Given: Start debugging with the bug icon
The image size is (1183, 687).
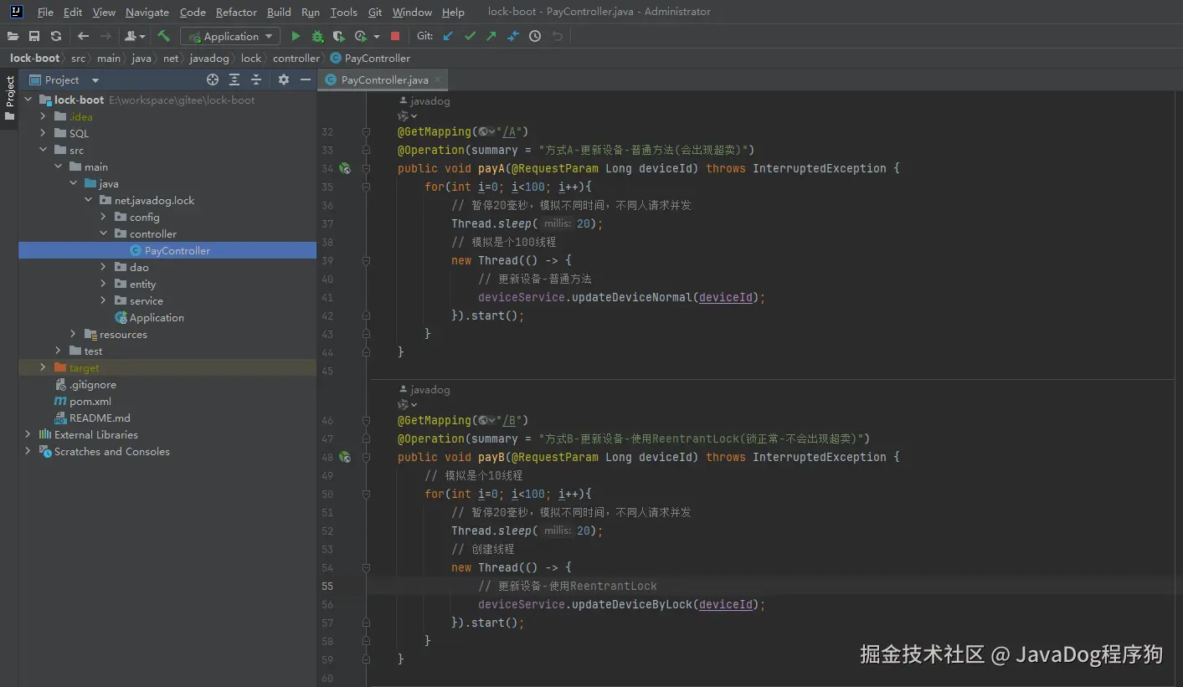Looking at the screenshot, I should pyautogui.click(x=317, y=36).
